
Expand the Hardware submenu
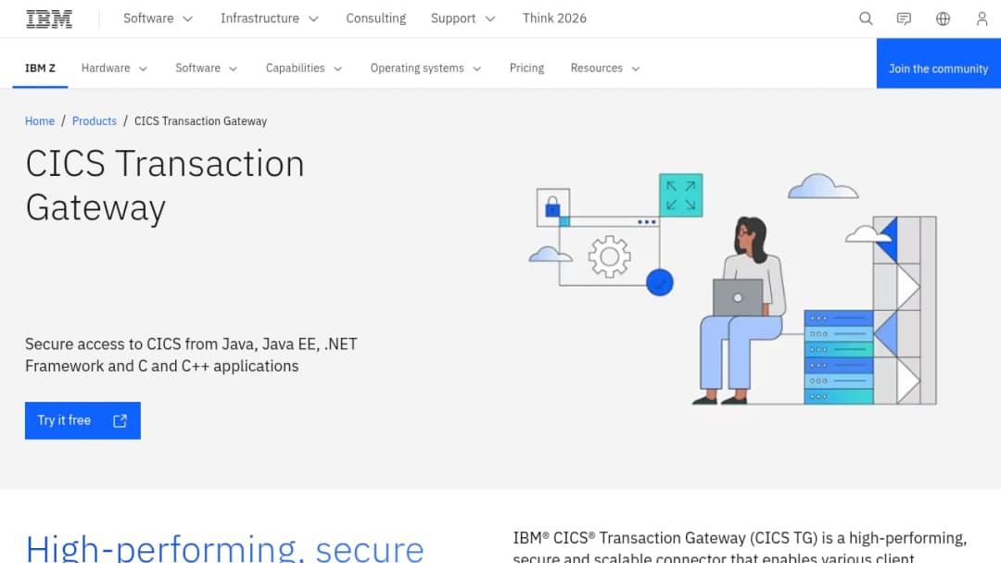(114, 69)
